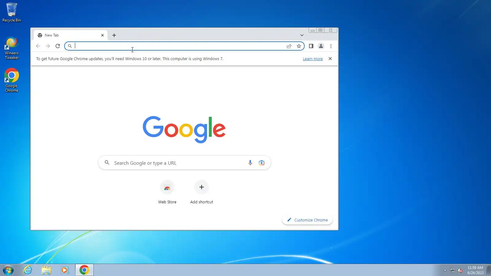Image resolution: width=491 pixels, height=276 pixels.
Task: Bookmark this tab with the star icon
Action: [299, 46]
